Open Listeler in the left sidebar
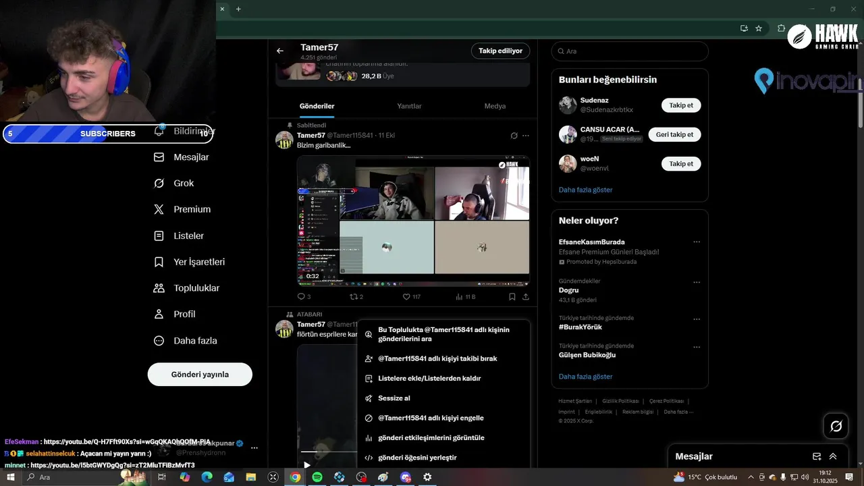864x486 pixels. [179, 236]
